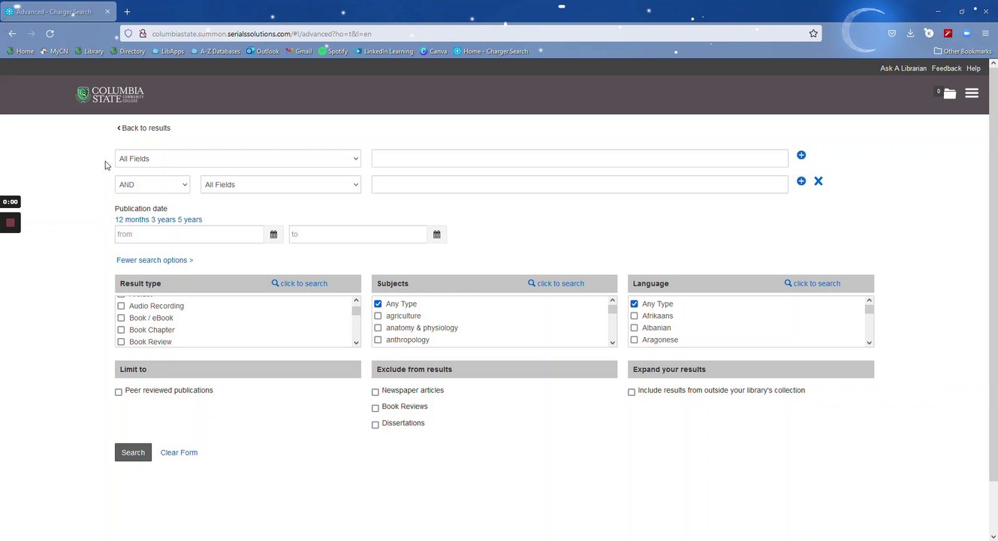The height and width of the screenshot is (541, 998).
Task: Check the Audio Recording result type
Action: (121, 306)
